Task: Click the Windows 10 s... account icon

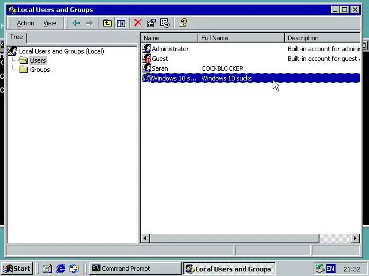Action: point(146,78)
